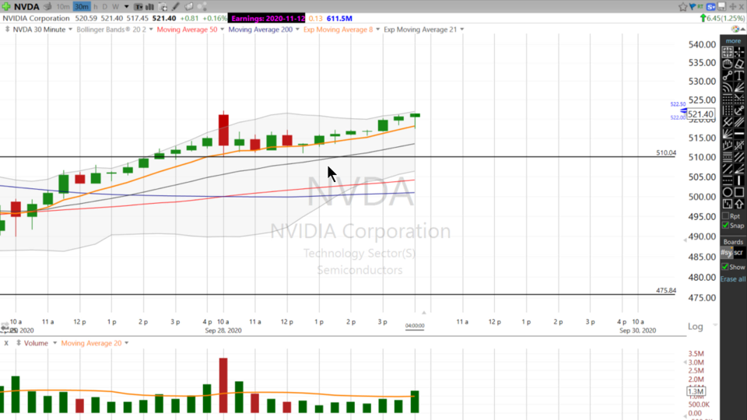Click the 1.3M volume value label
747x420 pixels.
pos(696,391)
